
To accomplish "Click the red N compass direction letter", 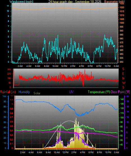I will [123, 78].
